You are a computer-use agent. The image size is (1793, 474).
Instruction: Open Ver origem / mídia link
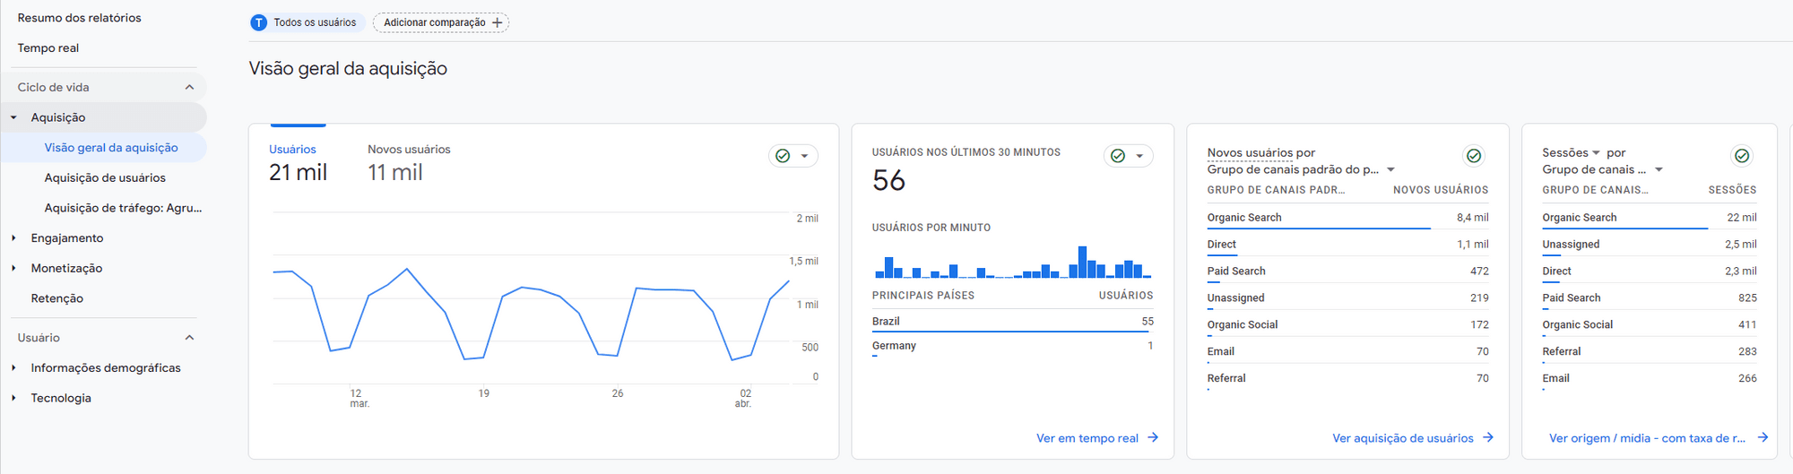[x=1647, y=438]
